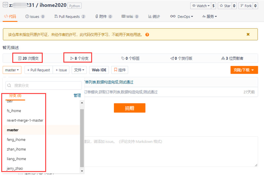Click the ihome2020 repository name link
Image resolution: width=264 pixels, height=177 pixels.
pos(53,5)
